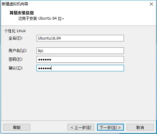Go back with 上一步(B) button
This screenshot has width=157, height=134.
pyautogui.click(x=81, y=127)
